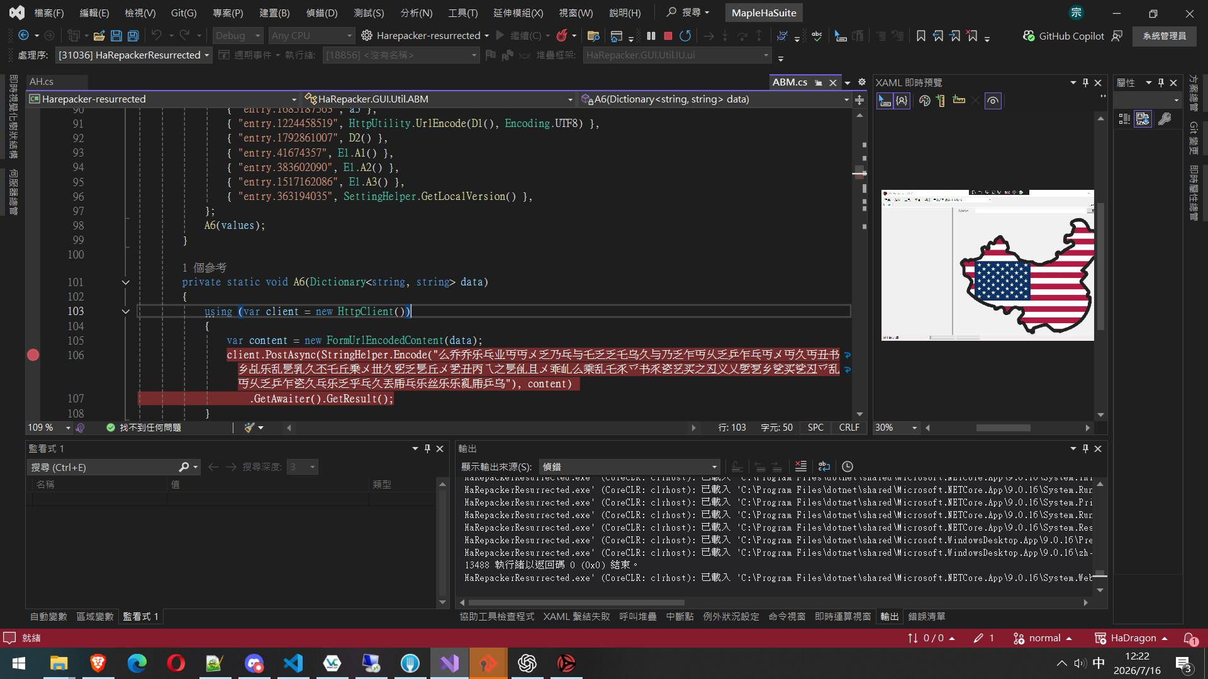Viewport: 1208px width, 679px height.
Task: Open the 檔案(F) menu
Action: coord(49,13)
